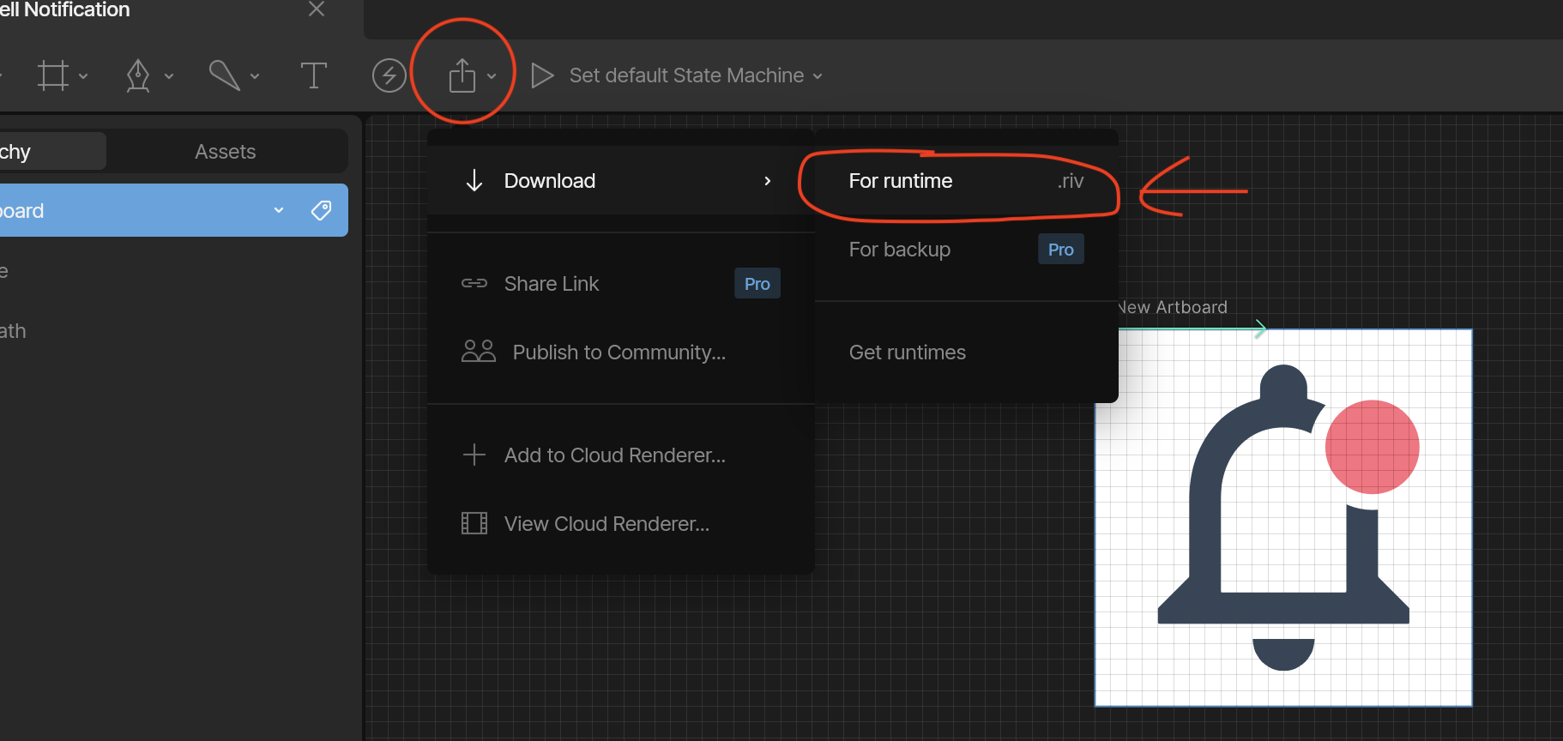Screen dimensions: 1563x741
Task: Select the Text tool
Action: (314, 75)
